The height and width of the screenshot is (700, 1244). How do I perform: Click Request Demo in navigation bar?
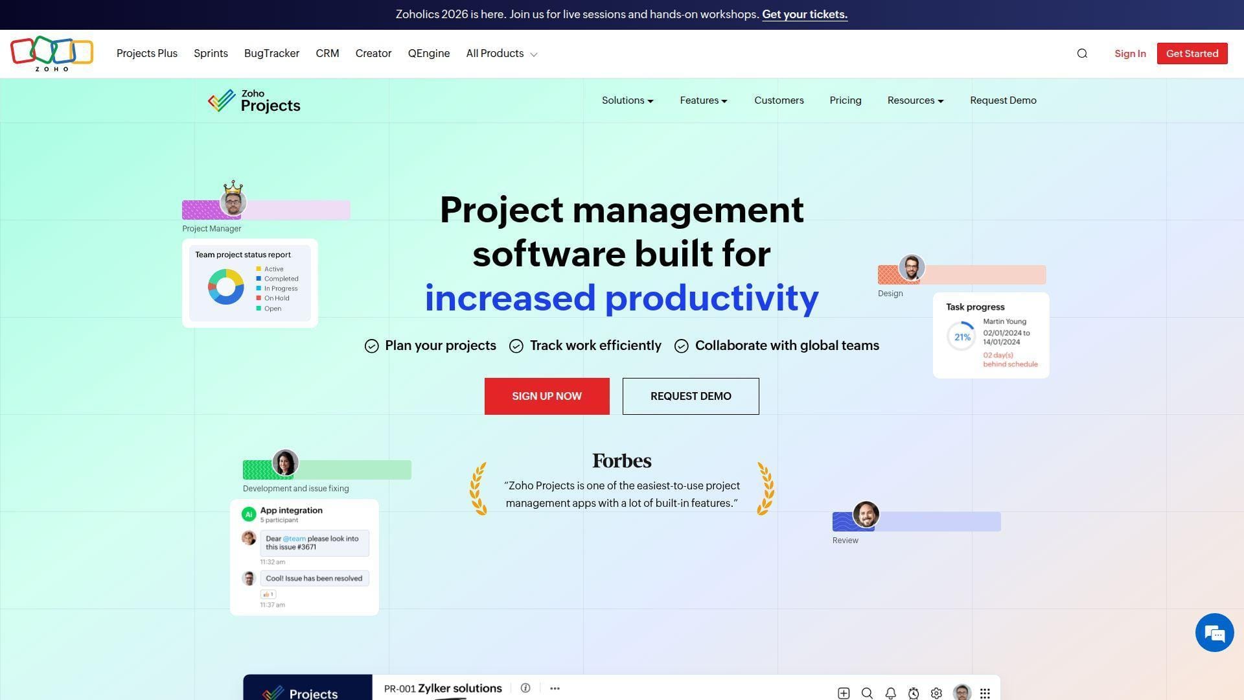pyautogui.click(x=1003, y=100)
